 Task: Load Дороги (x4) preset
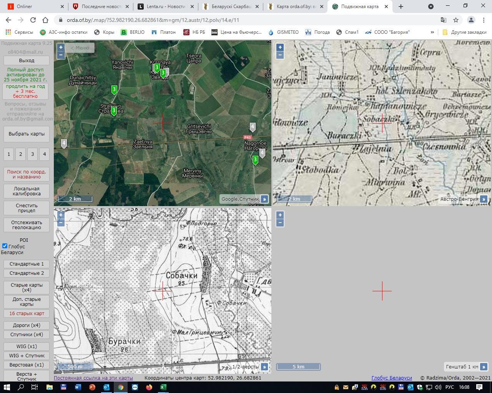[x=27, y=325]
